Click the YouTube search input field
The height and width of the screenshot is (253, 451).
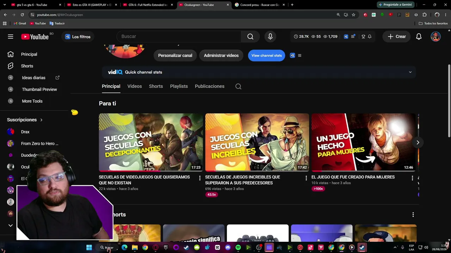coord(179,37)
